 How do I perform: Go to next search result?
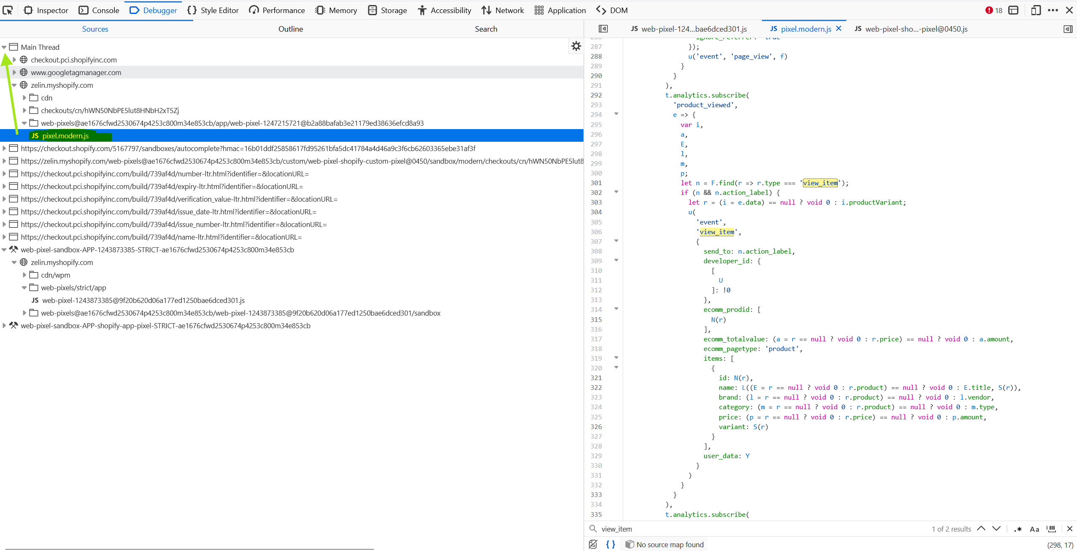coord(996,529)
